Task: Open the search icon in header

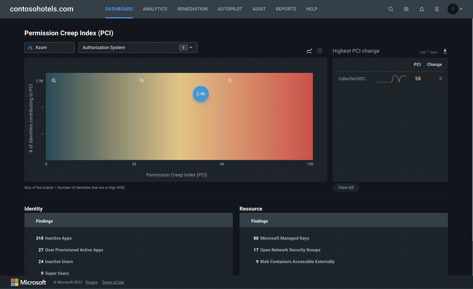Action: [x=391, y=9]
